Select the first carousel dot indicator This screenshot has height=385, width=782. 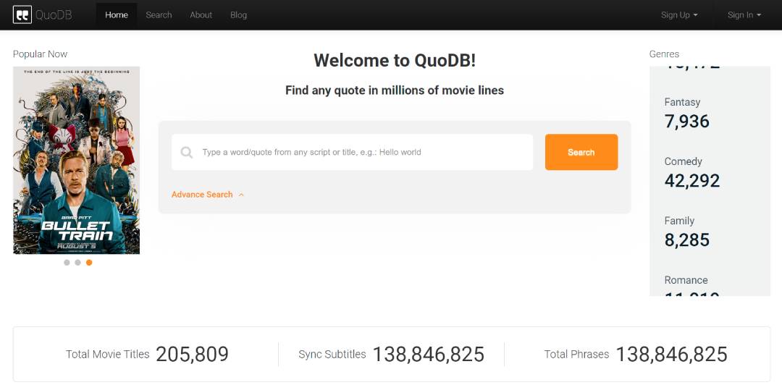[x=67, y=263]
